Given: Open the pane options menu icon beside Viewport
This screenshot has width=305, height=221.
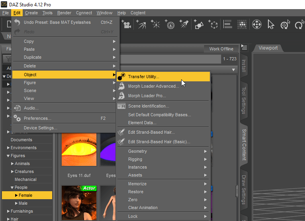Looking at the screenshot, I should (x=244, y=47).
